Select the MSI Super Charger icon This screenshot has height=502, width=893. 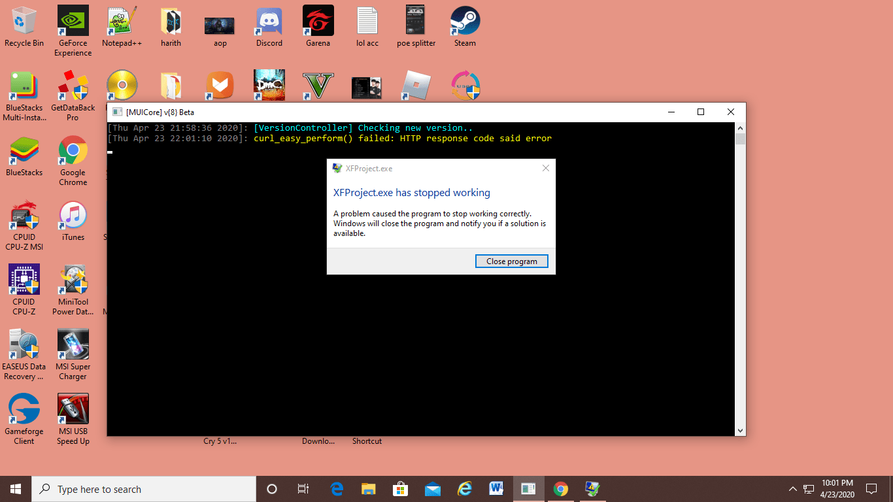pyautogui.click(x=73, y=355)
